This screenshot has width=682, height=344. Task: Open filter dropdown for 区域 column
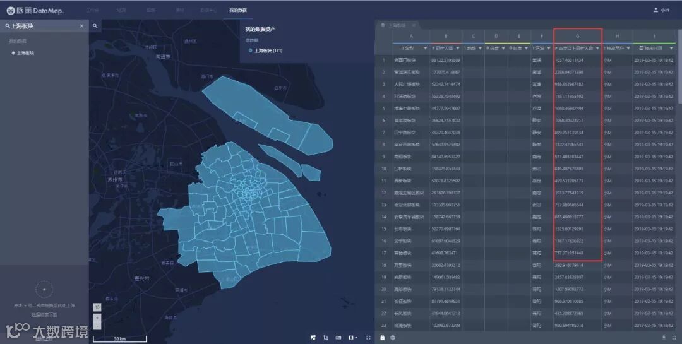pos(549,48)
